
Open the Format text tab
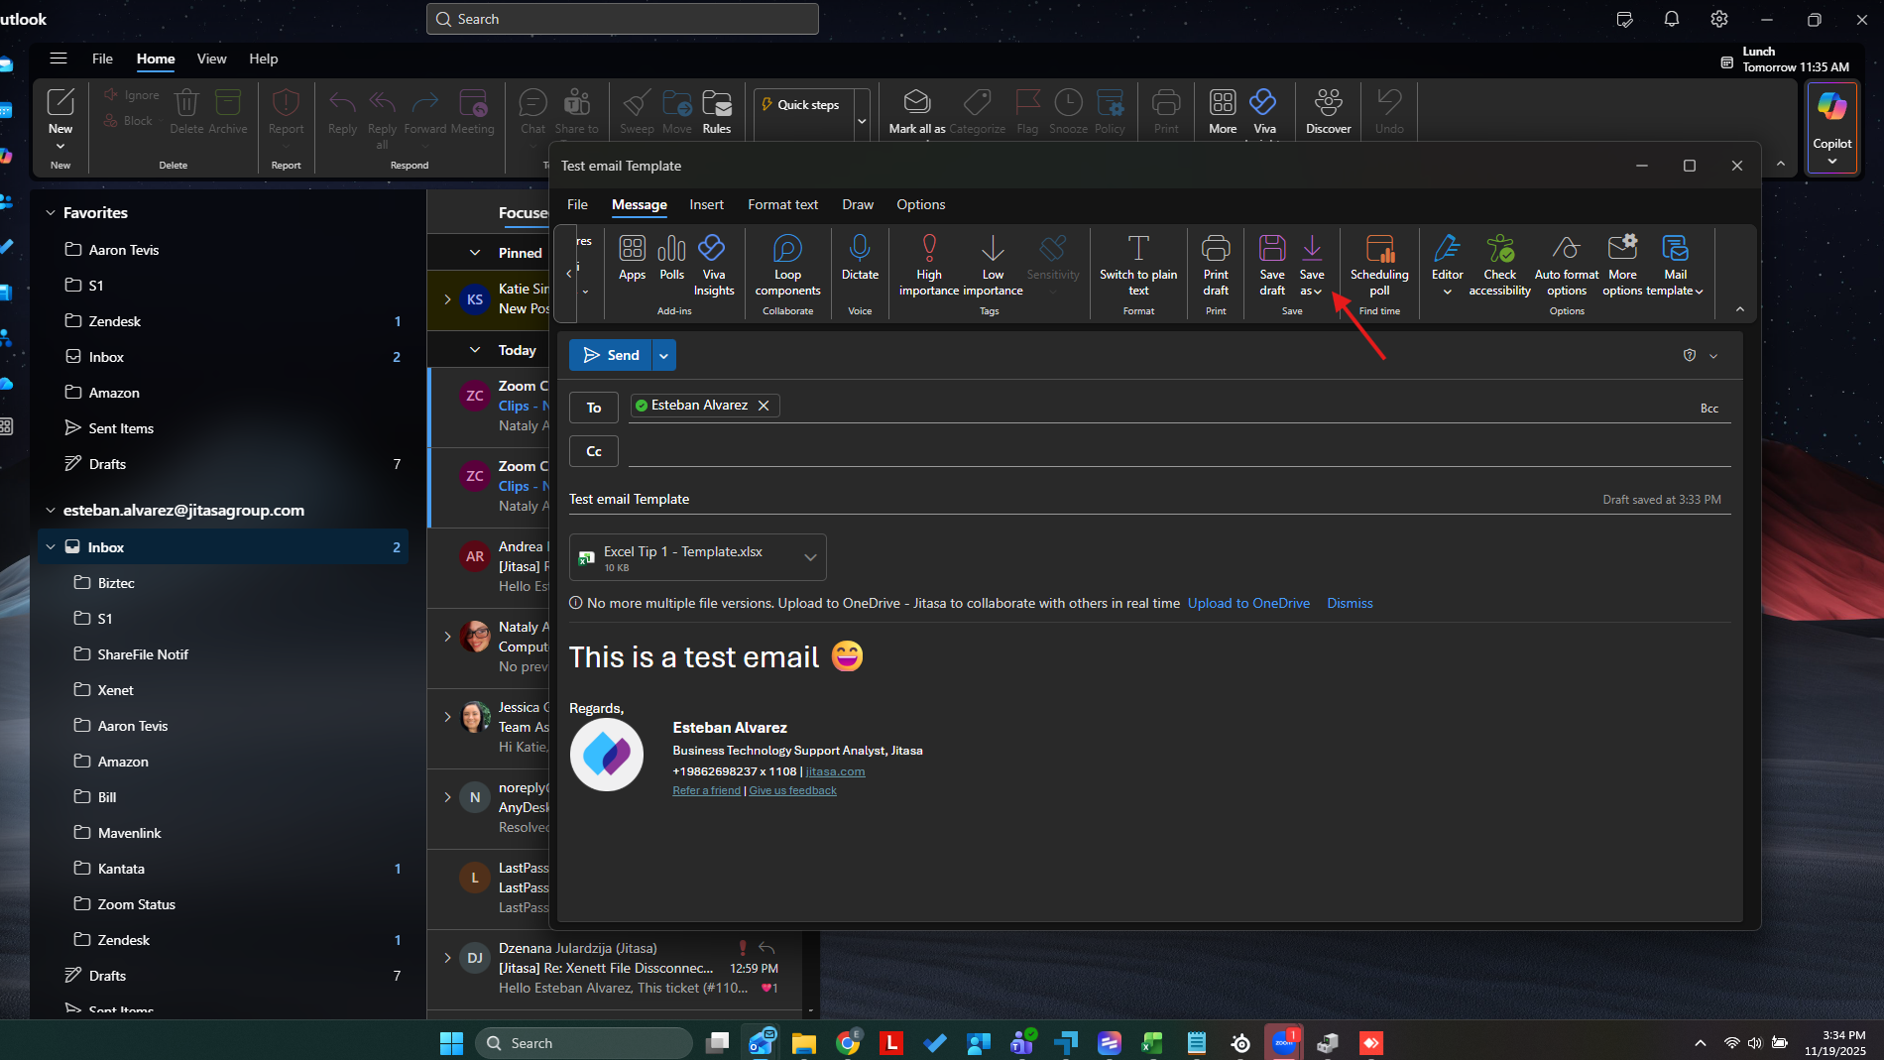click(782, 205)
